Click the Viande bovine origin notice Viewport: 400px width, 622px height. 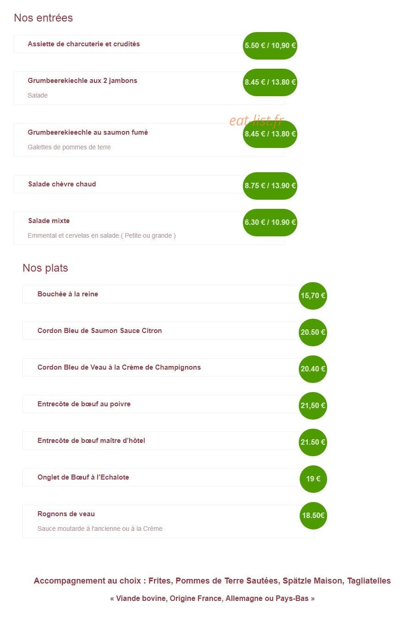point(212,599)
